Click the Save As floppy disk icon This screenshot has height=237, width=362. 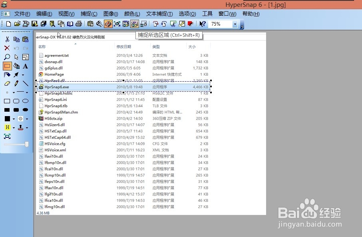tap(35, 24)
